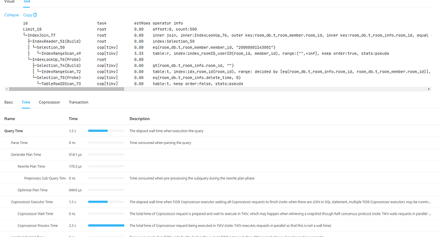Click the Parse Time row label

[x=19, y=143]
